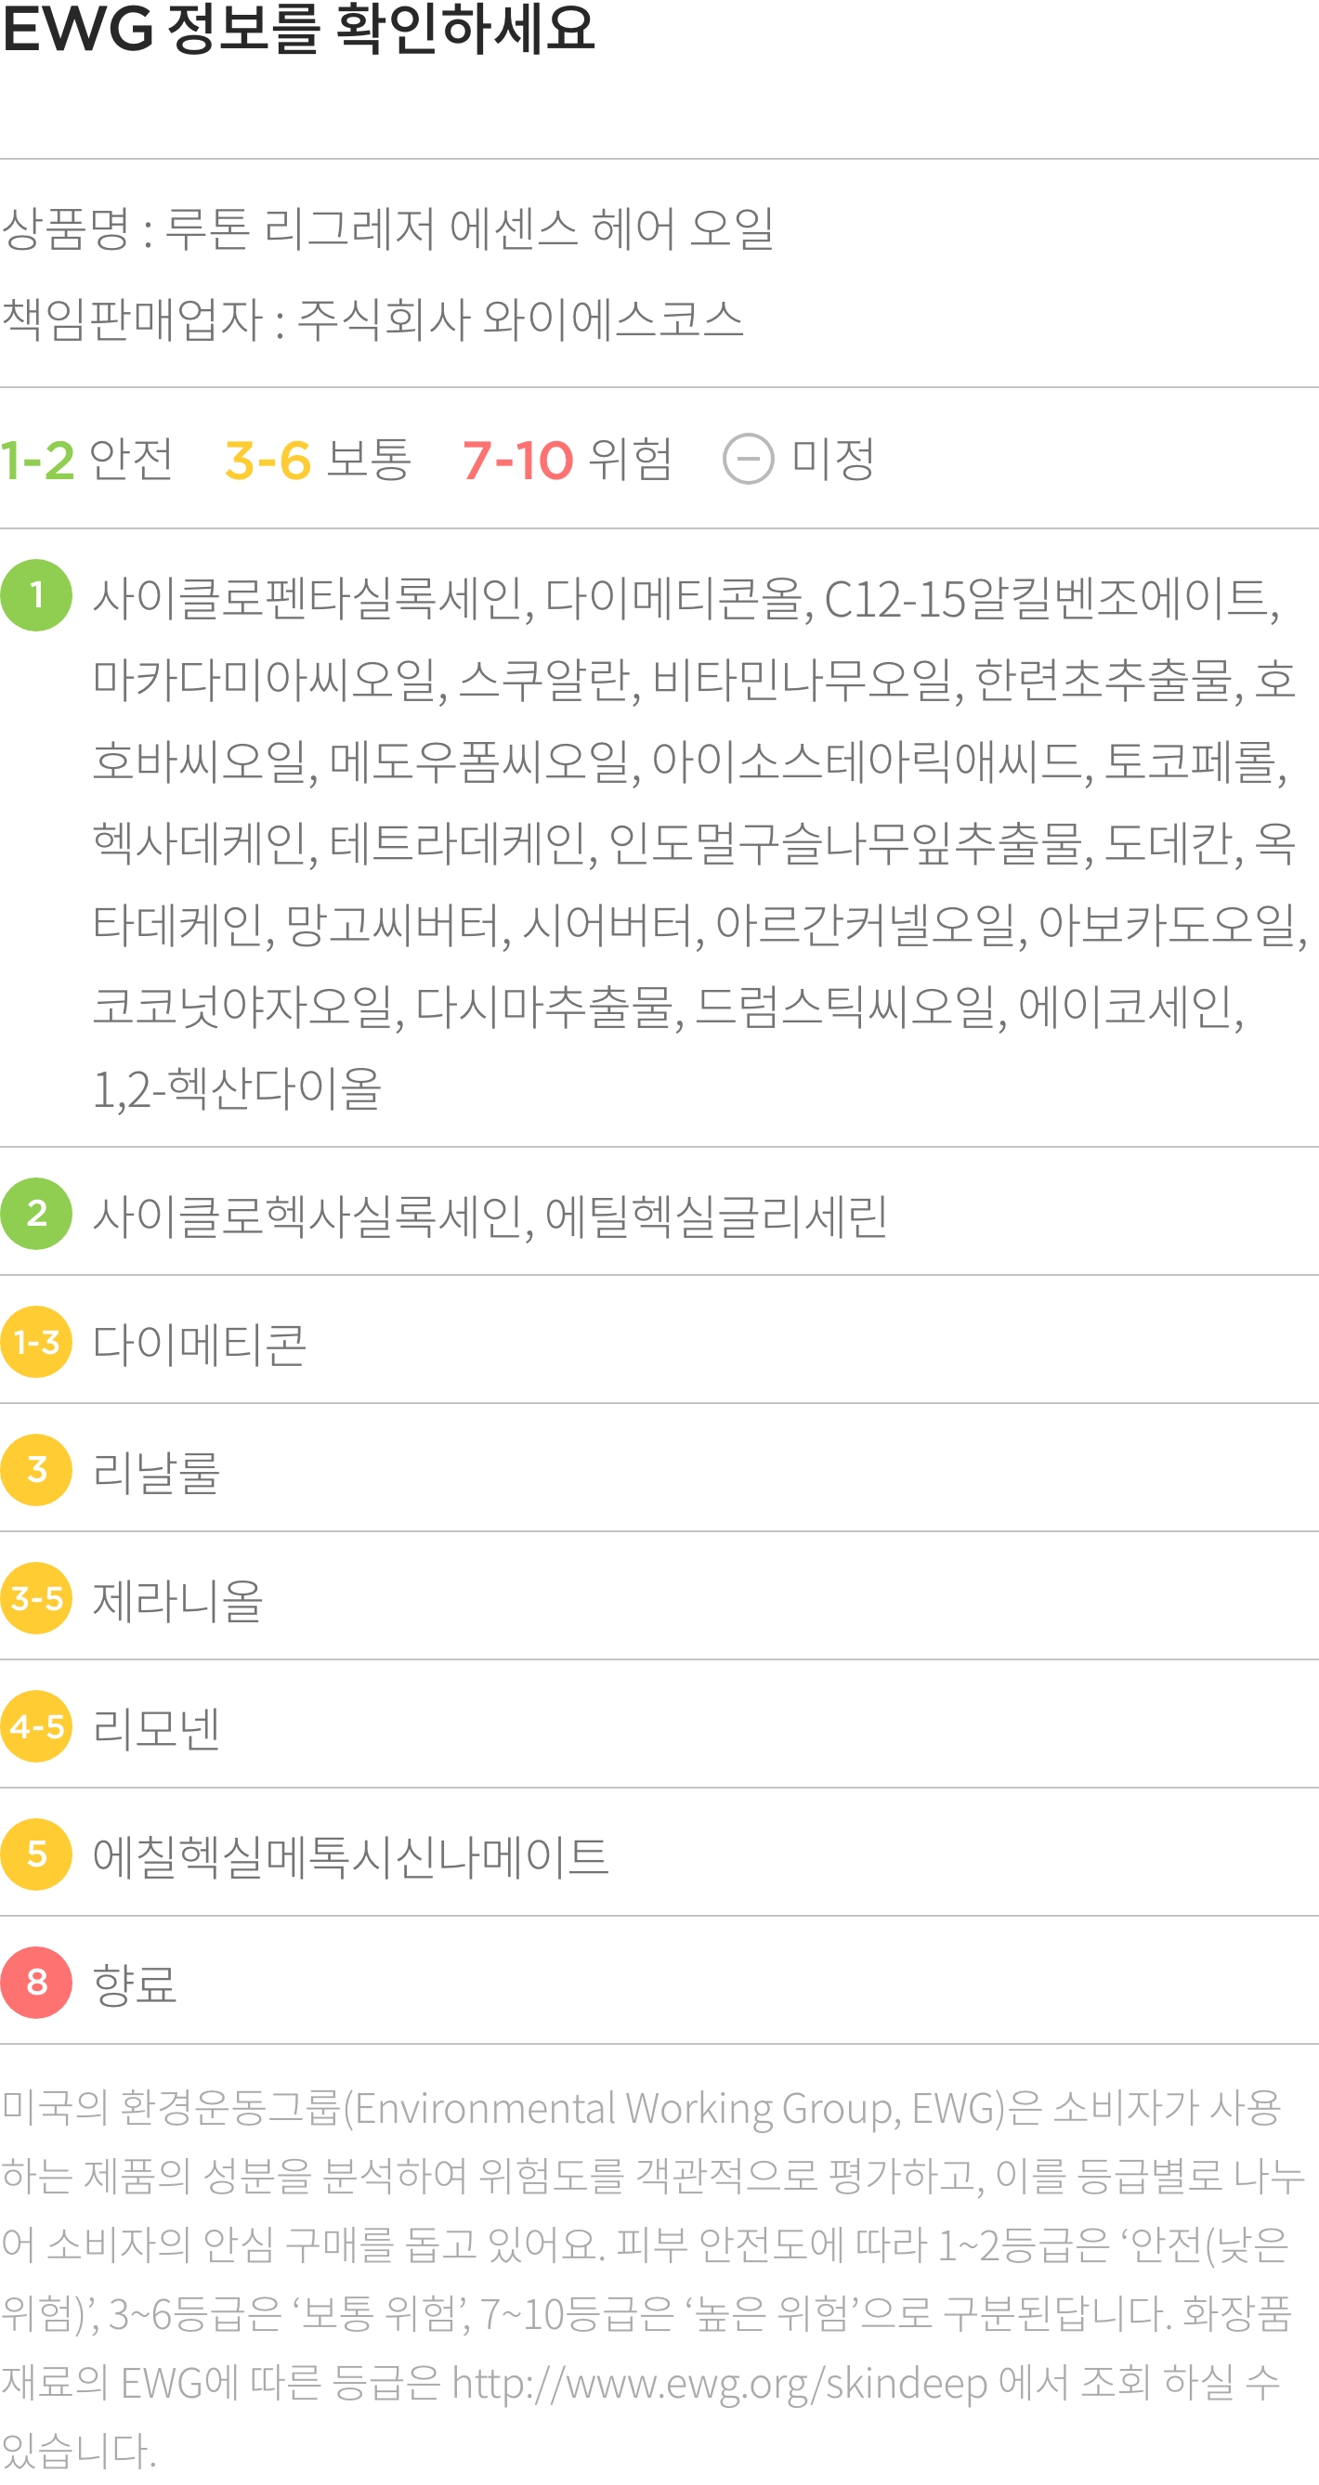Click the red grade 8 badge
Image resolution: width=1319 pixels, height=2485 pixels.
click(x=35, y=1983)
